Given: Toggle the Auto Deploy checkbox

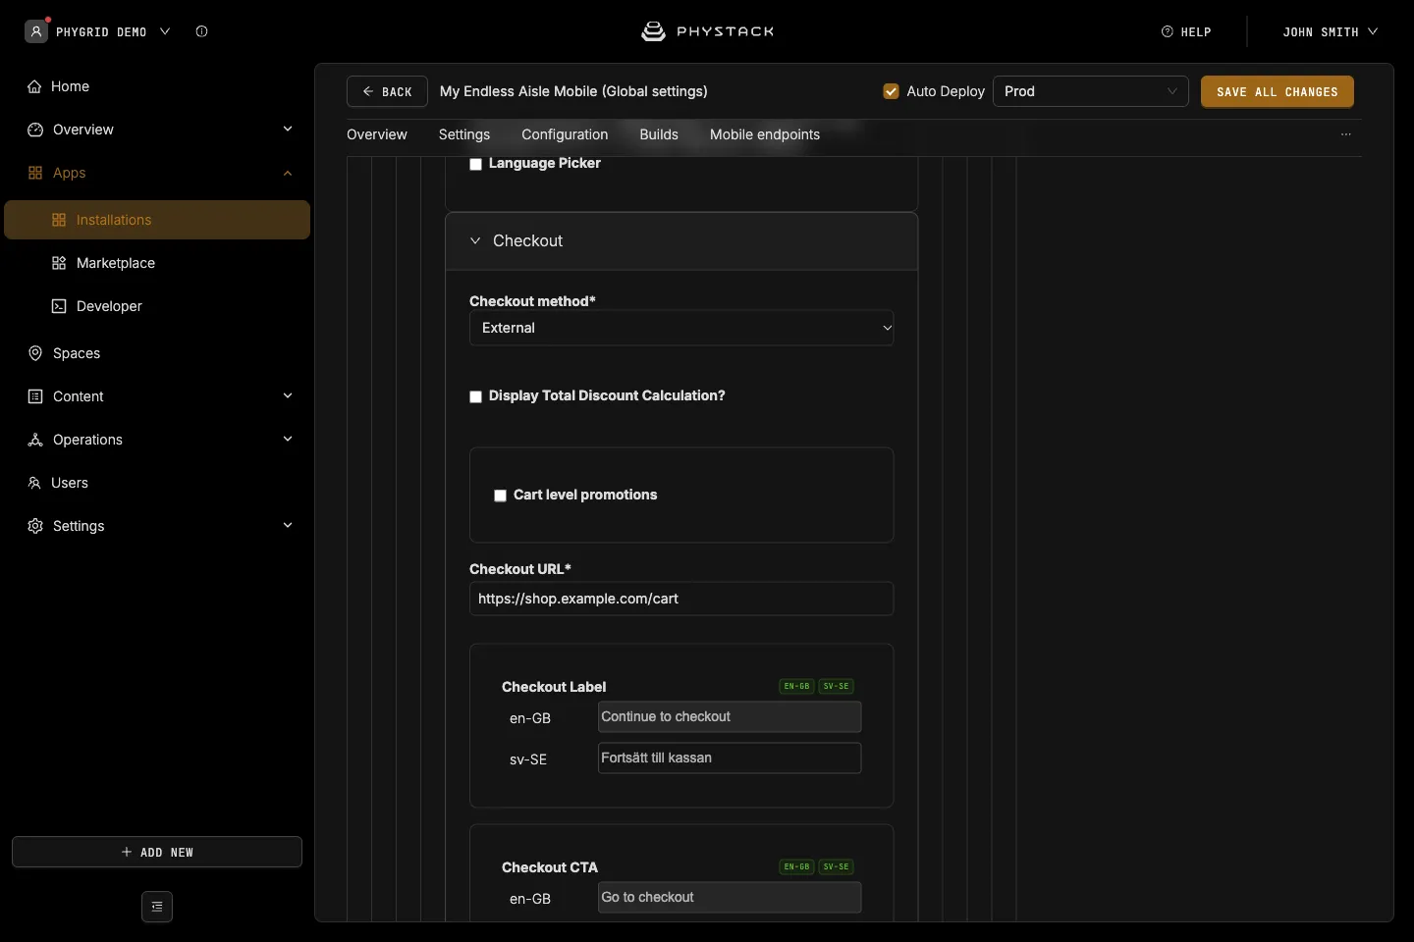Looking at the screenshot, I should (x=892, y=91).
